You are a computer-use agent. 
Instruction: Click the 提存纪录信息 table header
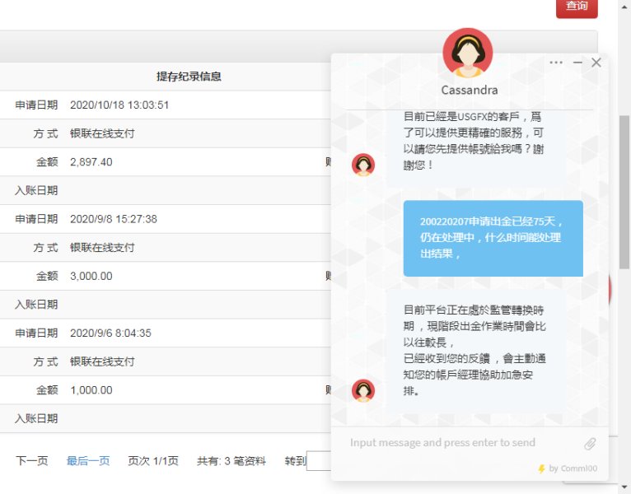click(189, 77)
